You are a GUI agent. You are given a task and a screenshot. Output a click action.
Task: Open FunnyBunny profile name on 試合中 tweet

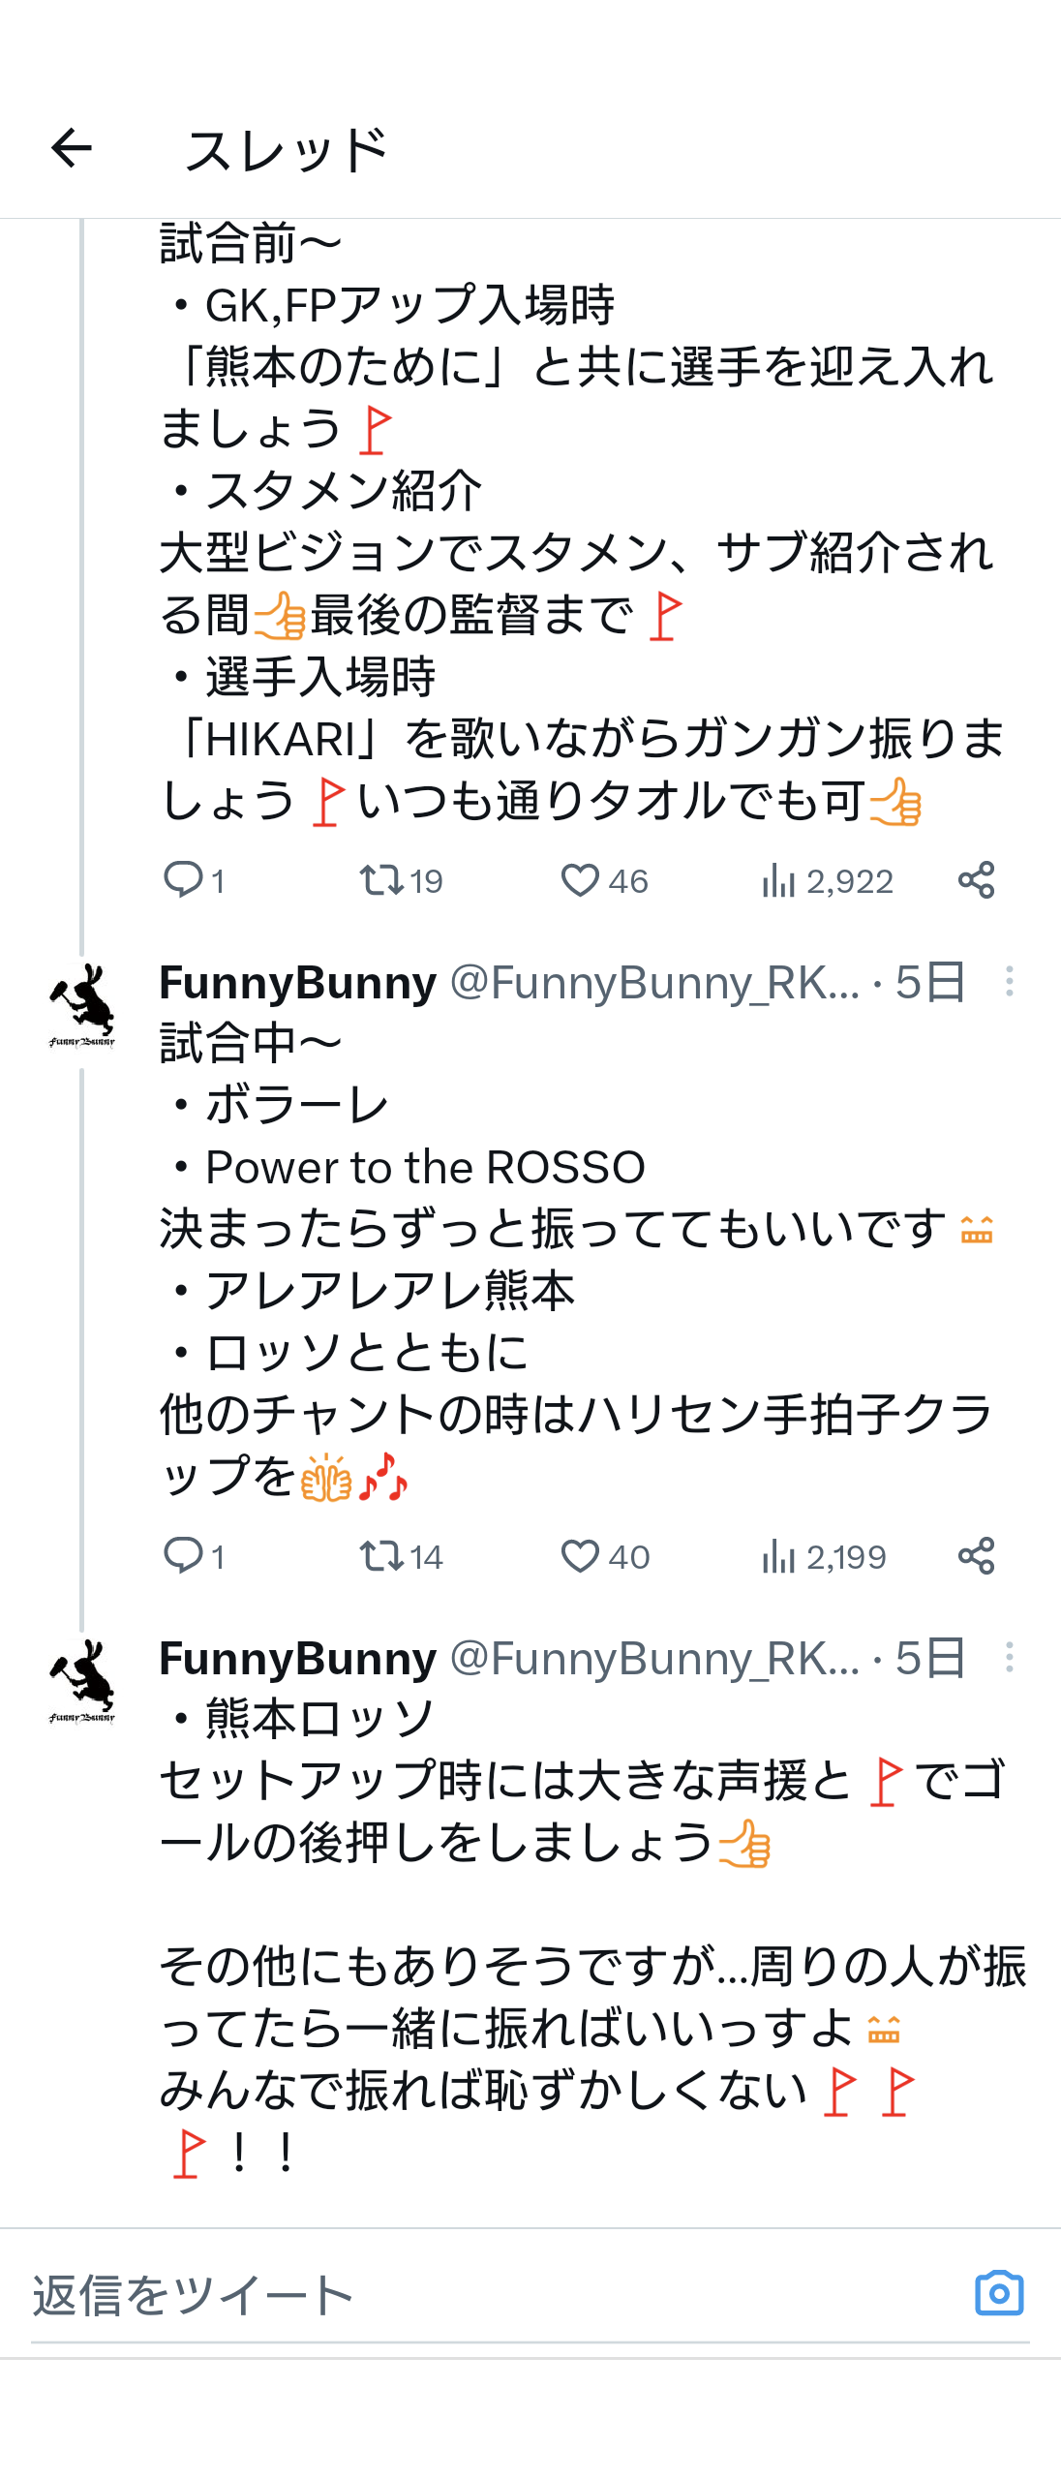[x=298, y=982]
